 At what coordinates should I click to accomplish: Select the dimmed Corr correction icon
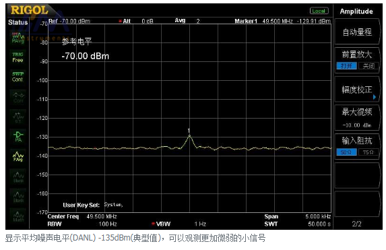[18, 97]
